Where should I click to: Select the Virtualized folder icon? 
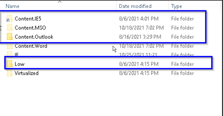pyautogui.click(x=10, y=73)
